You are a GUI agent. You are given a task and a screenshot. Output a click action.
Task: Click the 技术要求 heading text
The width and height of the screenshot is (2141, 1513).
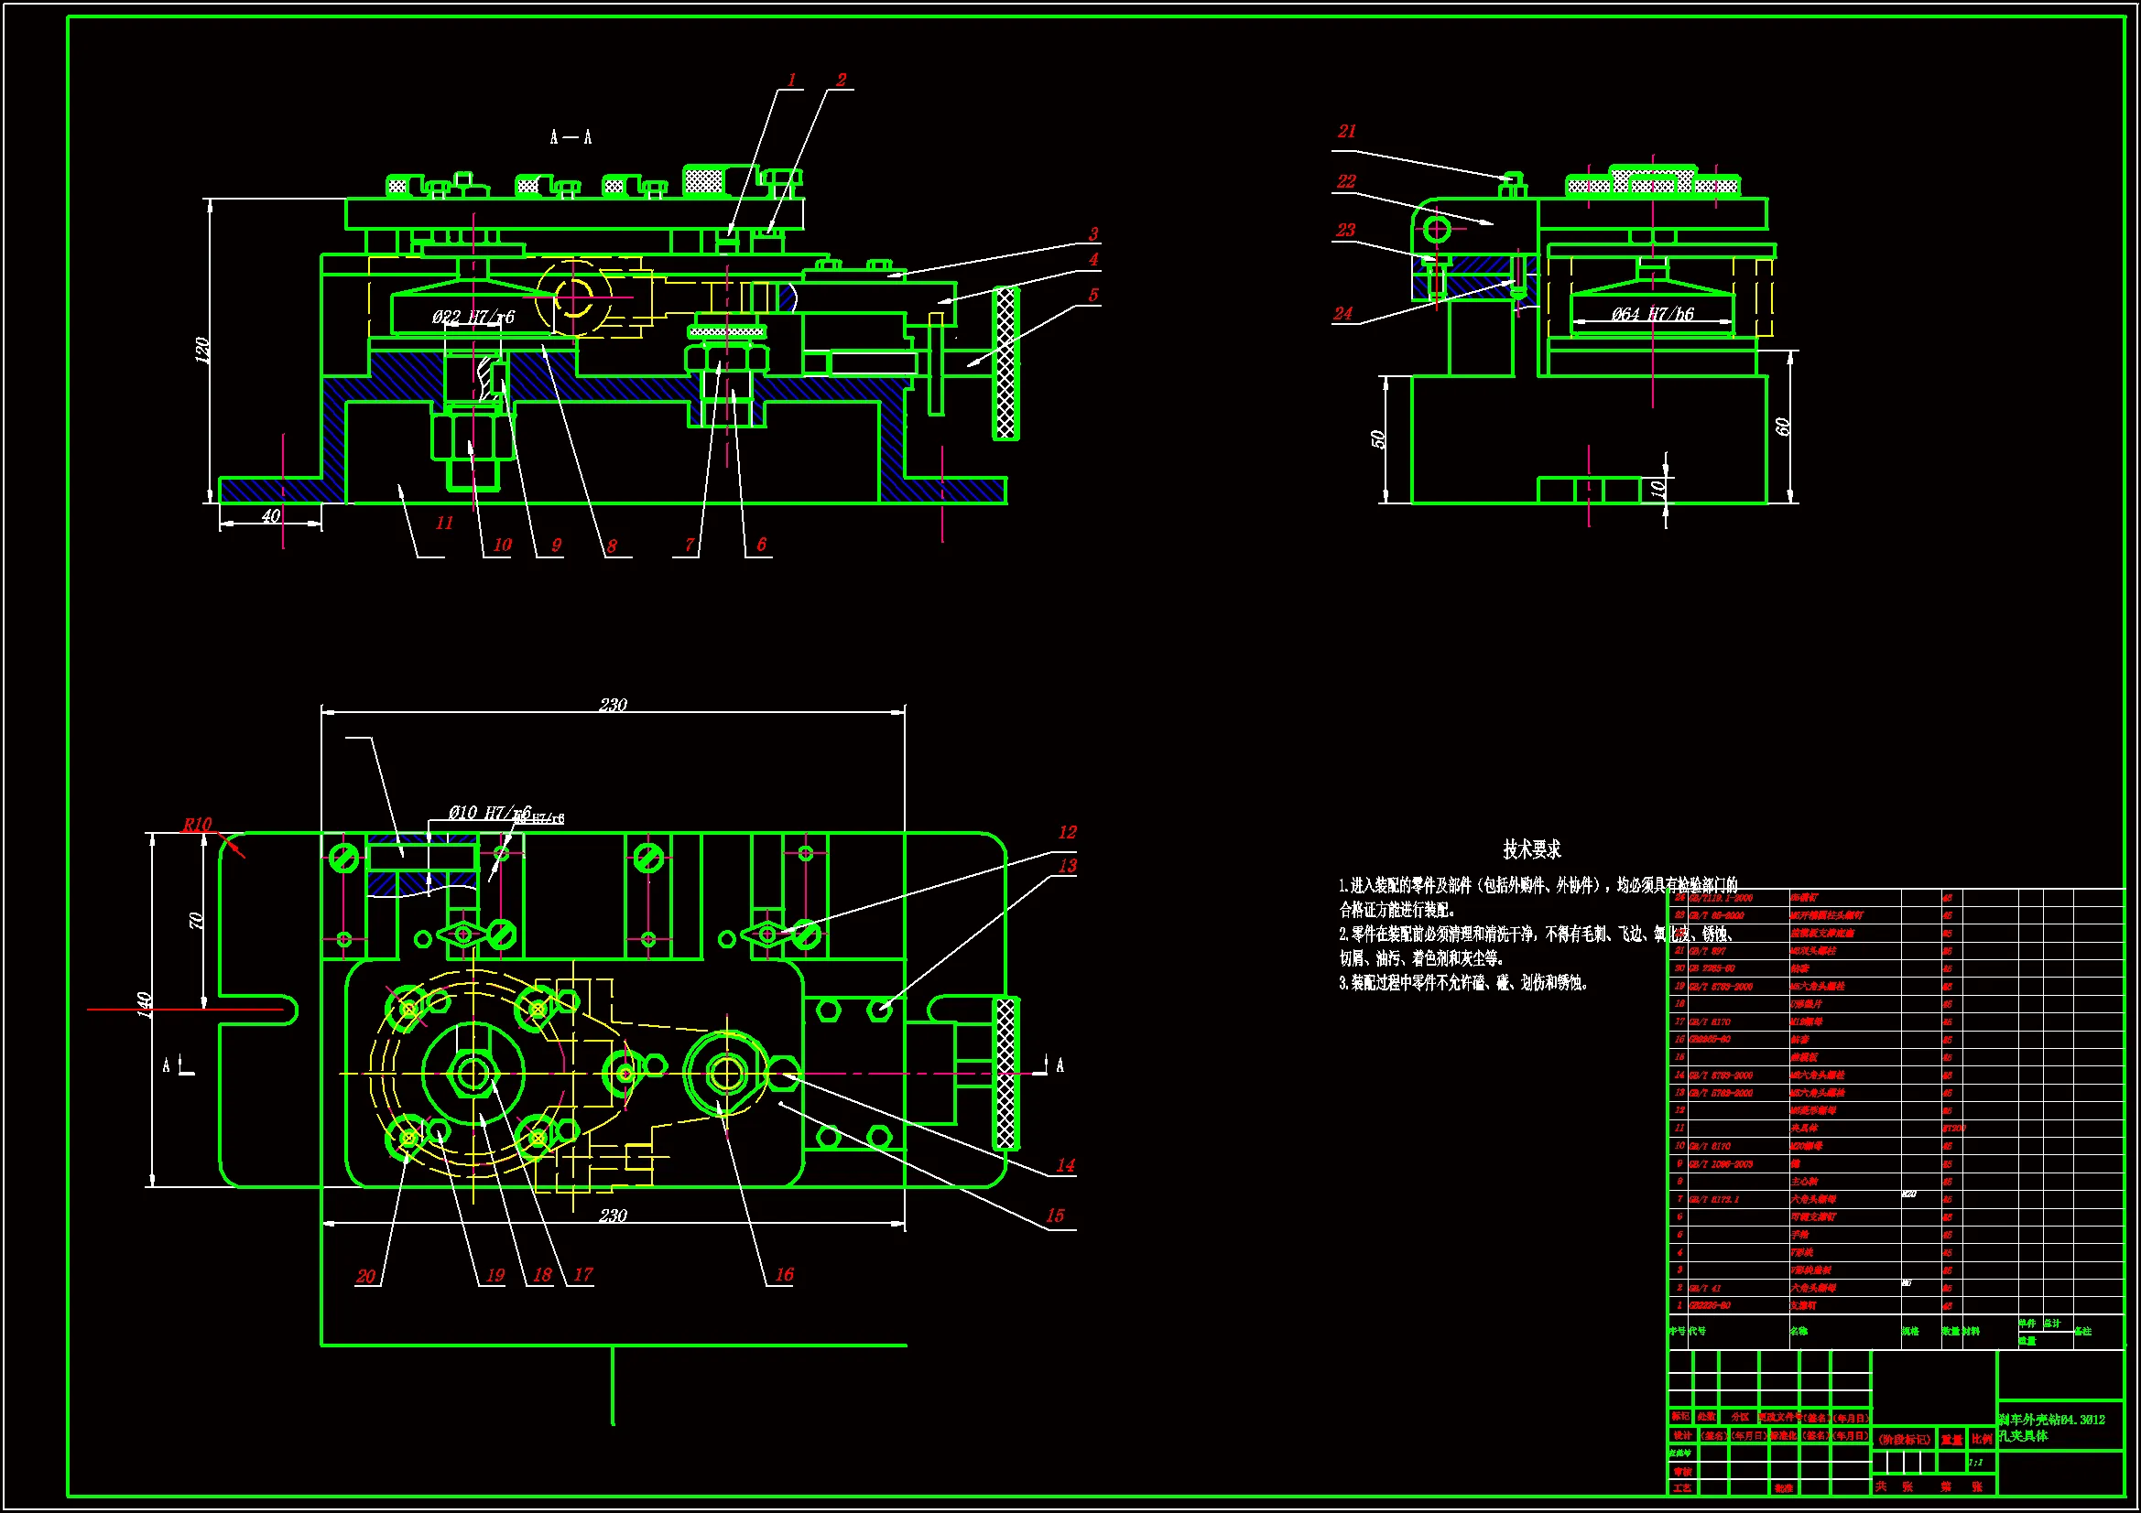[1531, 849]
